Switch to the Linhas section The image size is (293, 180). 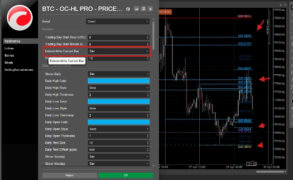9,48
